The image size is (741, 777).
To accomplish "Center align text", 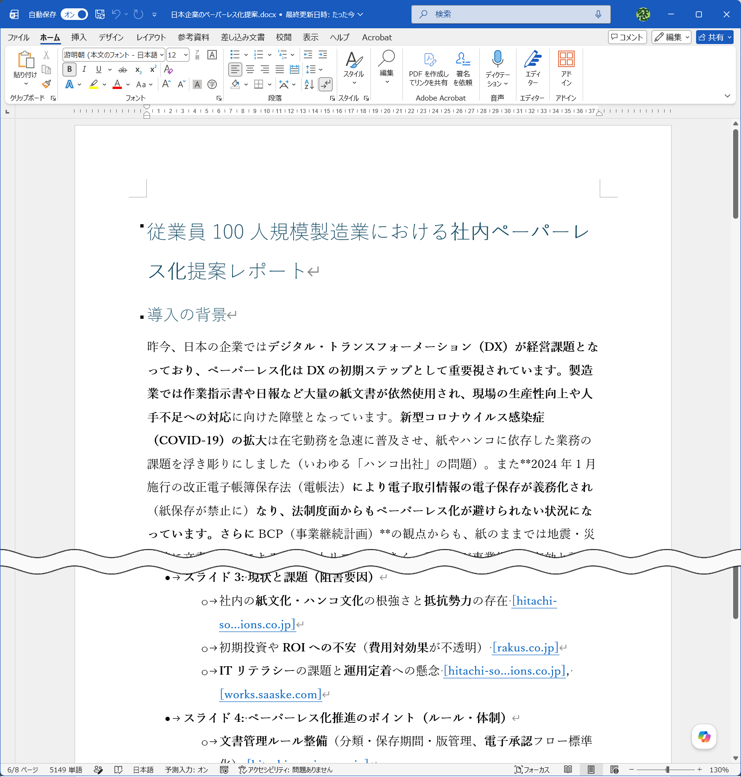I will tap(250, 69).
